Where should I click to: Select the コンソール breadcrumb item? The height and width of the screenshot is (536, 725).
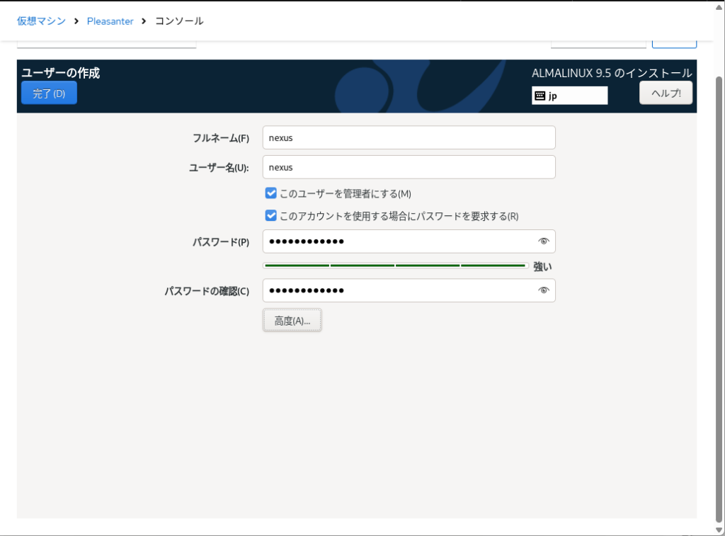[179, 21]
